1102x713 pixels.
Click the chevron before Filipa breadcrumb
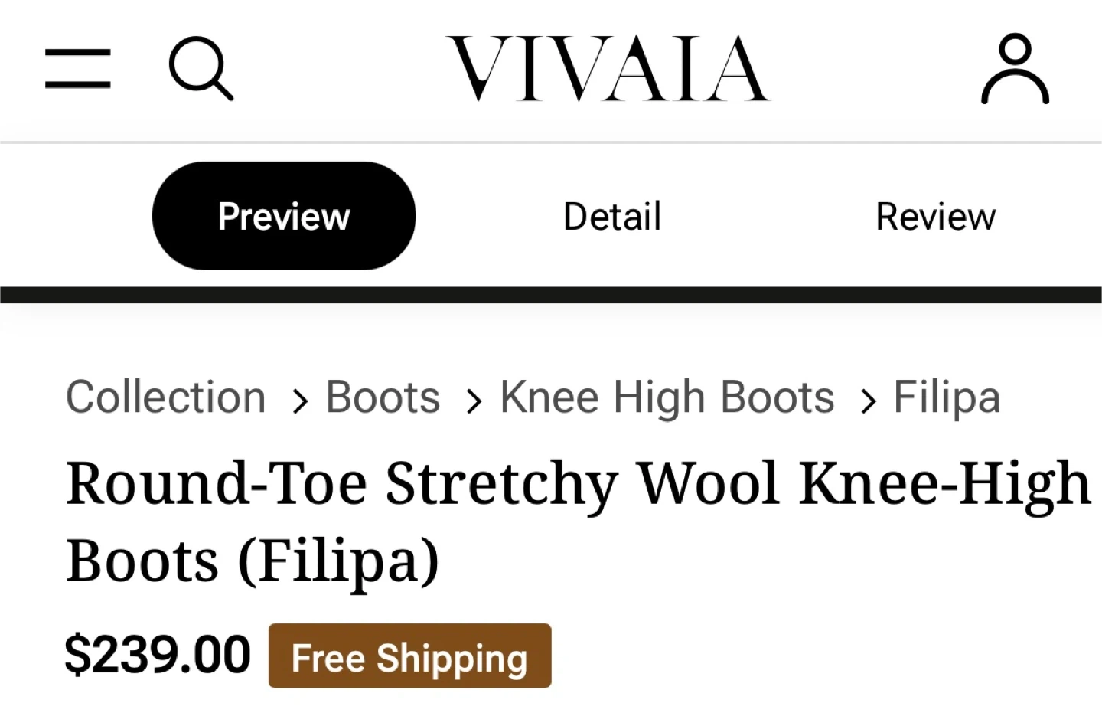867,401
